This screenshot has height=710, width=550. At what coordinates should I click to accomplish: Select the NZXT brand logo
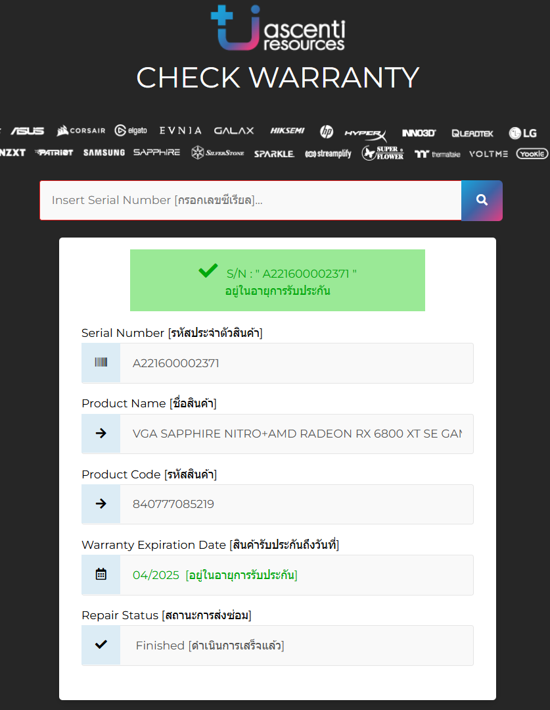coord(12,153)
